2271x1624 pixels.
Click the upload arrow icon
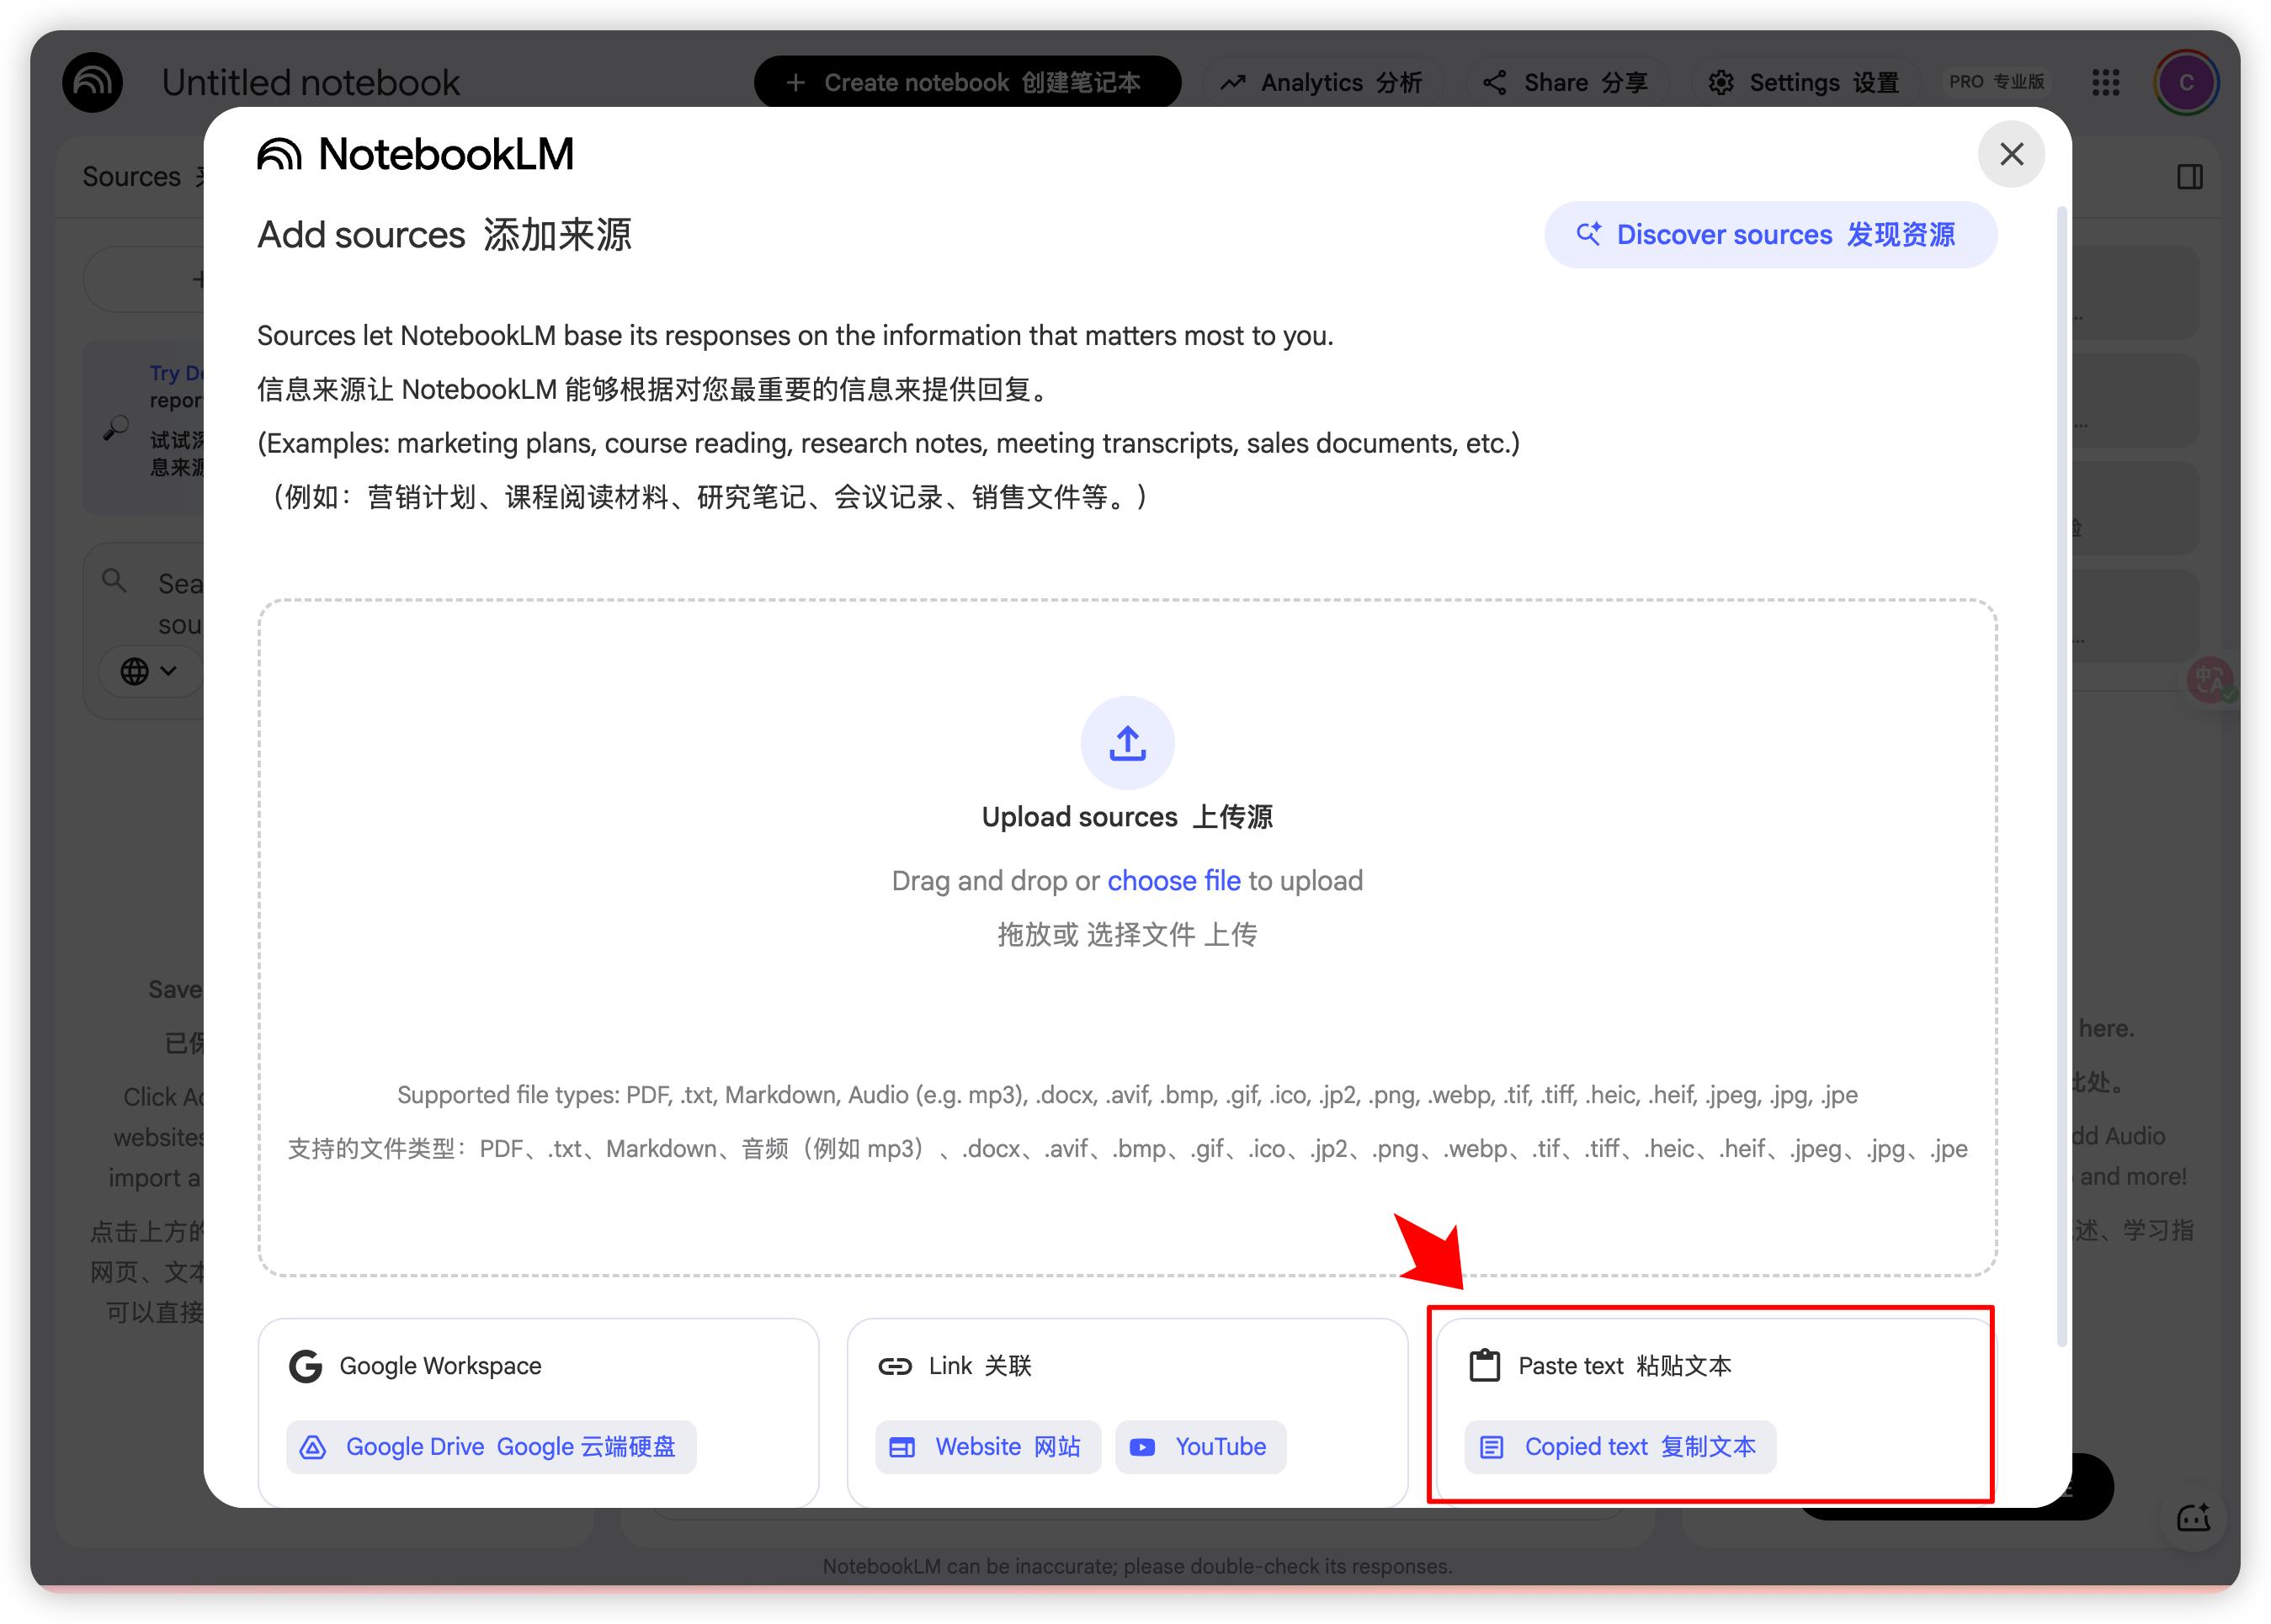(x=1126, y=743)
